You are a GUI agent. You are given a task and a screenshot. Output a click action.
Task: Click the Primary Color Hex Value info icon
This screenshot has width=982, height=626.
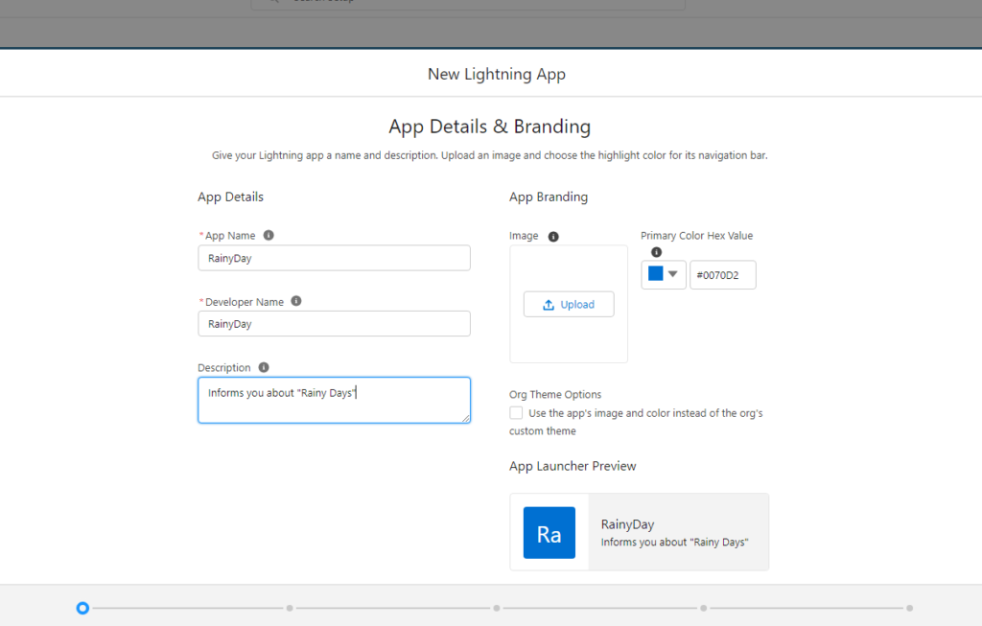pos(656,251)
